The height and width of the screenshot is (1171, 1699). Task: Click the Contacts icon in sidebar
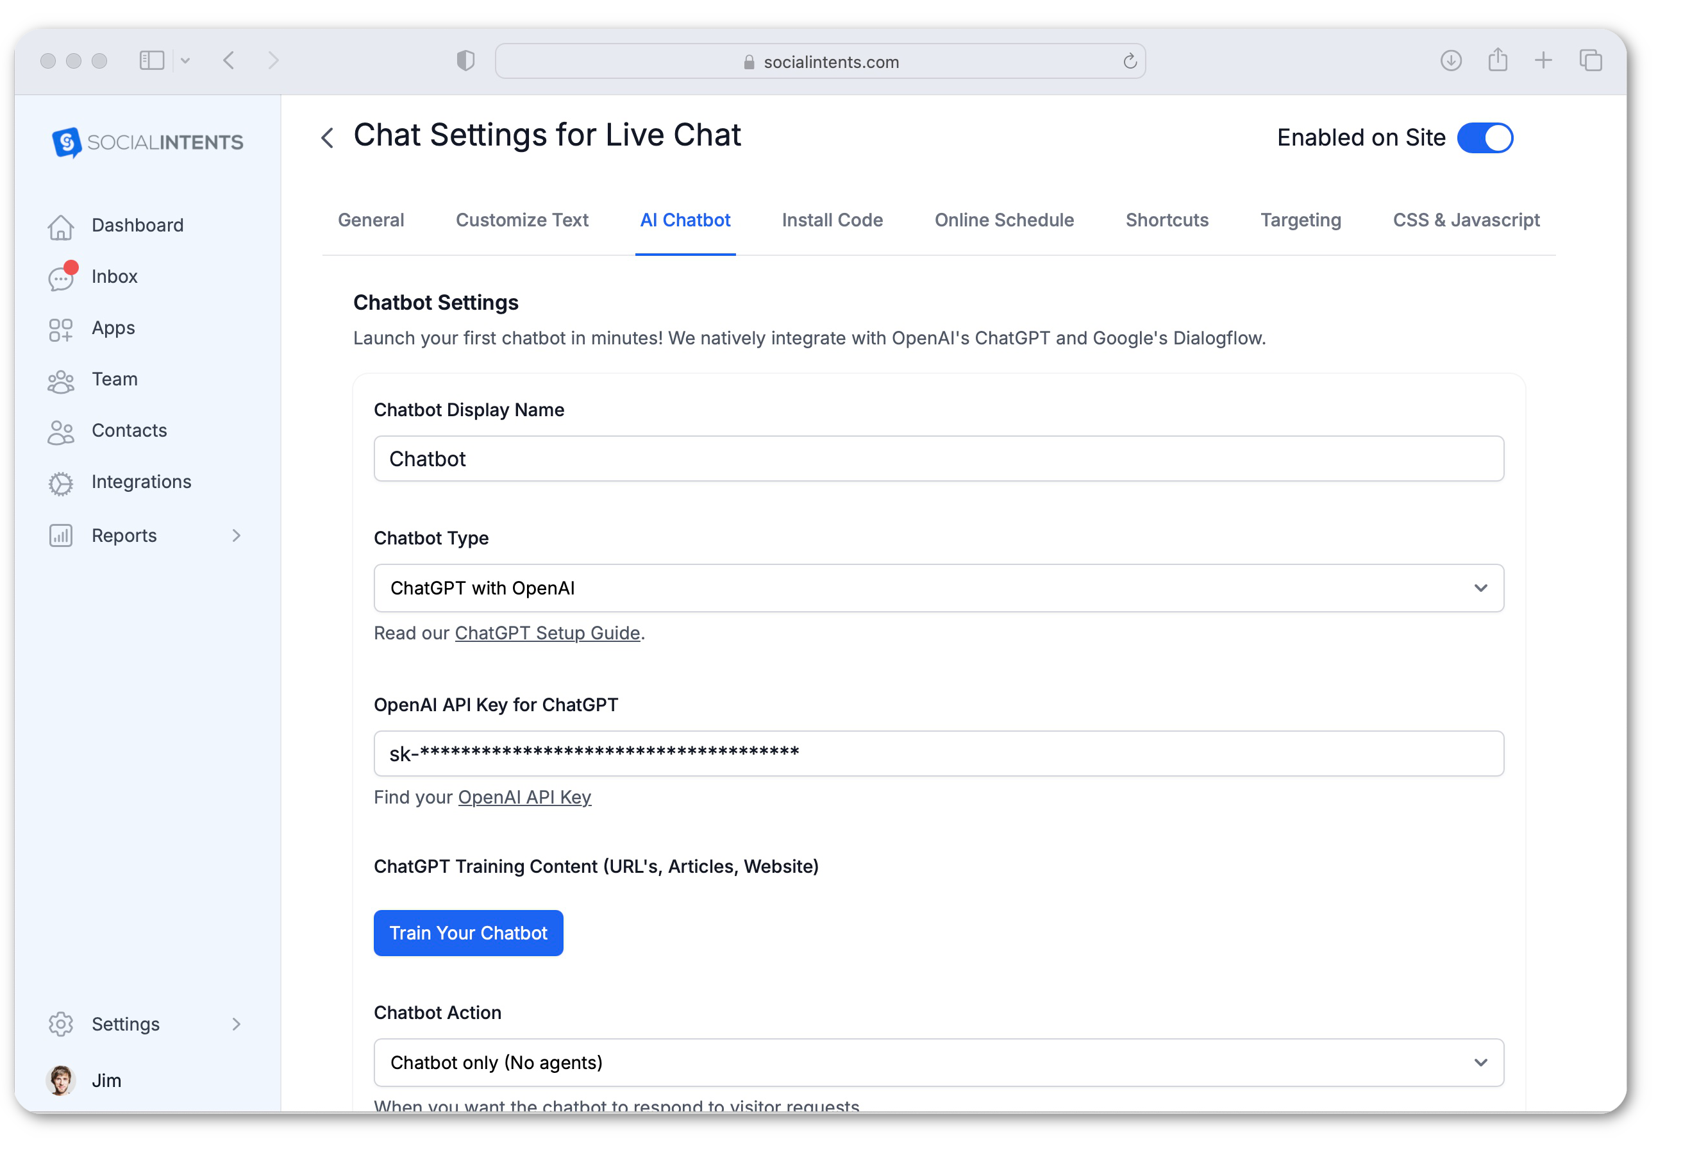(x=61, y=430)
